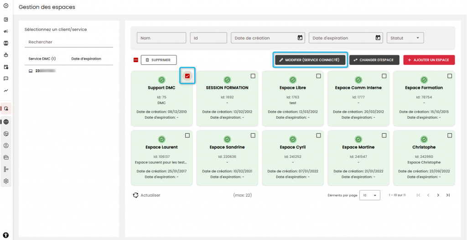Open the settings gear icon in sidebar

pyautogui.click(x=6, y=181)
